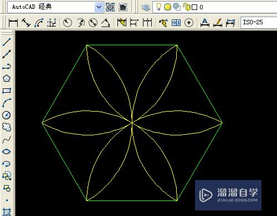
Task: Click the Diameter dimension tool
Action: [x=93, y=23]
